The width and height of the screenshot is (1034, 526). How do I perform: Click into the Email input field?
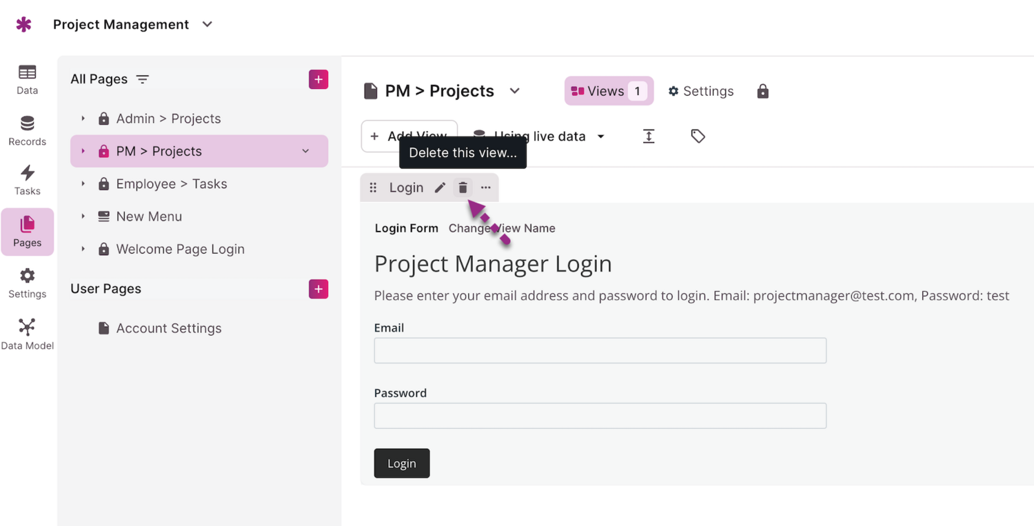click(x=600, y=350)
